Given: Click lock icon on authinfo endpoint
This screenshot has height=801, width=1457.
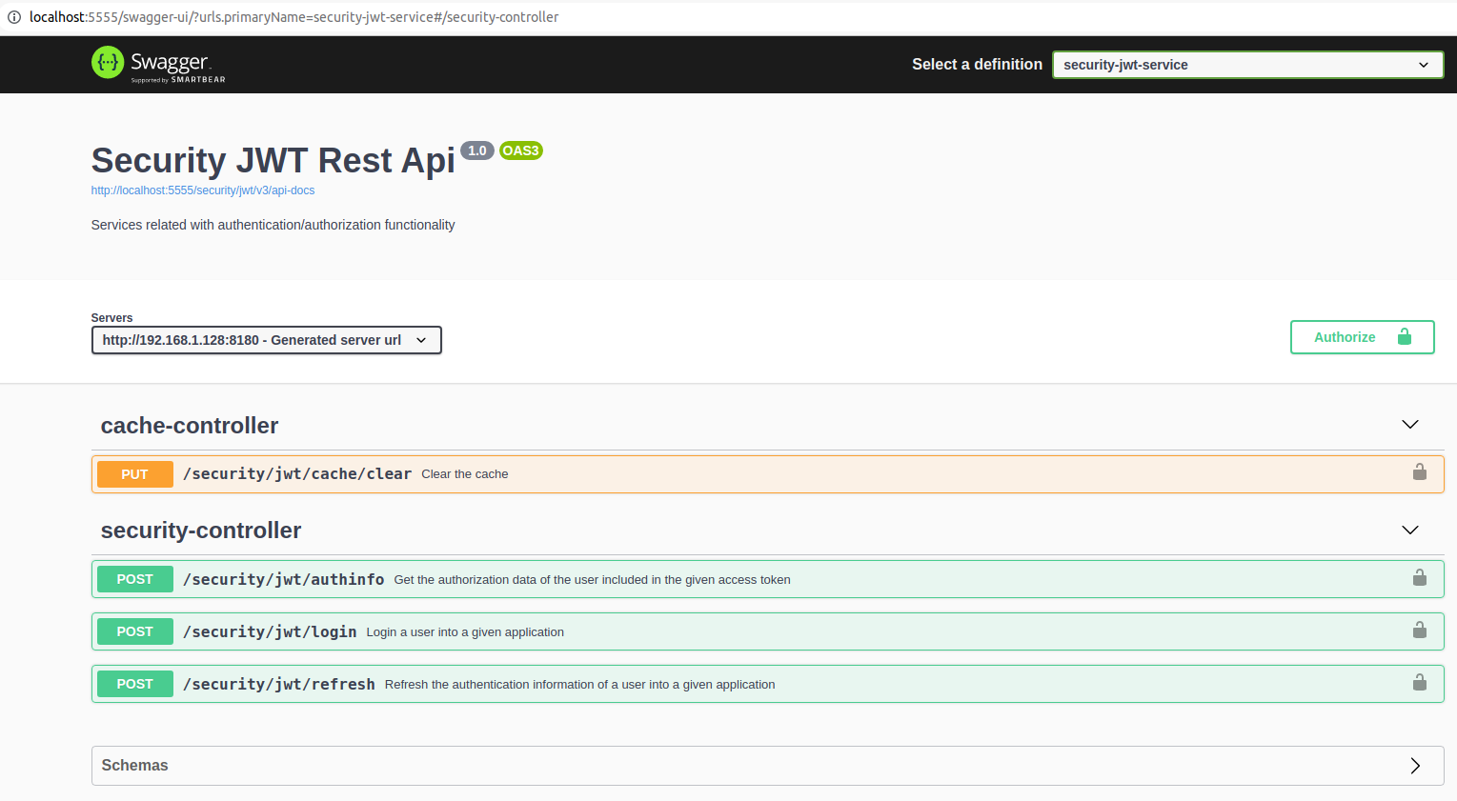Looking at the screenshot, I should pyautogui.click(x=1419, y=578).
